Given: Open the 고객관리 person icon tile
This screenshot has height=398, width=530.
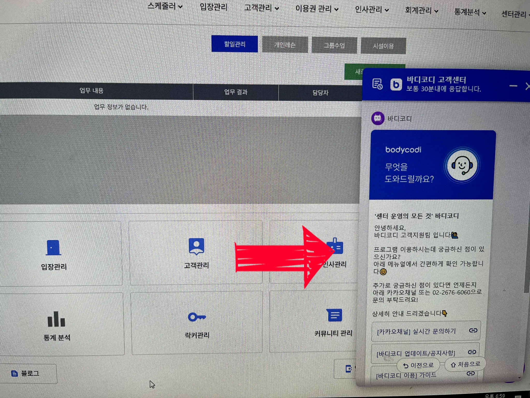Looking at the screenshot, I should pos(196,246).
